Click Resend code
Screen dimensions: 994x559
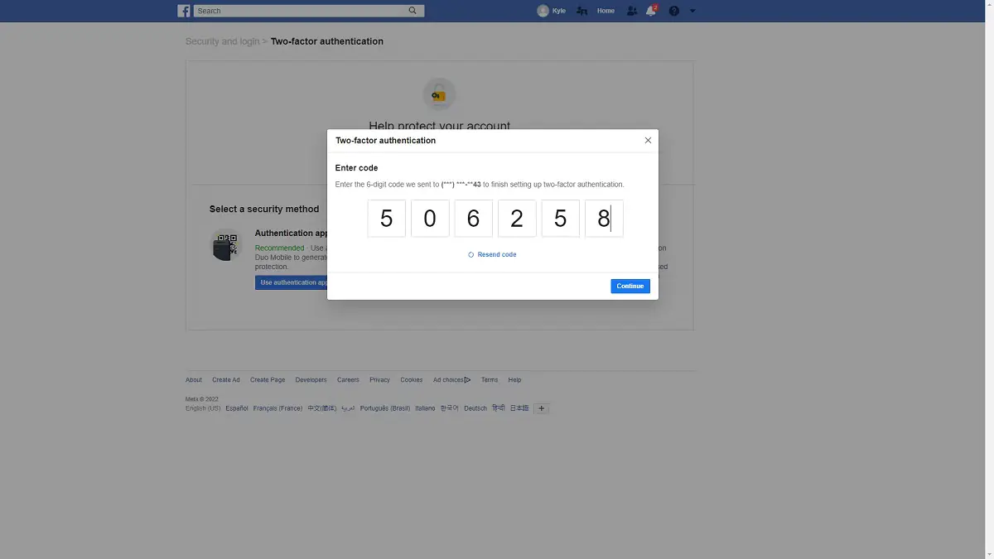tap(497, 254)
